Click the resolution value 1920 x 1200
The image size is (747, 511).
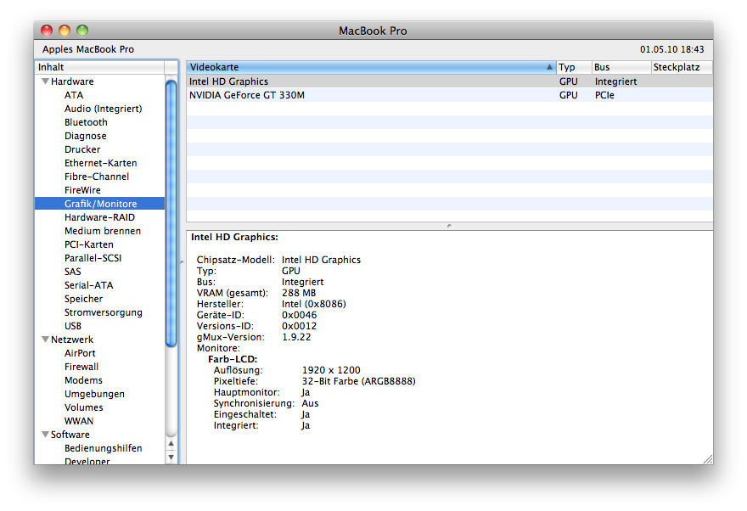click(x=331, y=370)
